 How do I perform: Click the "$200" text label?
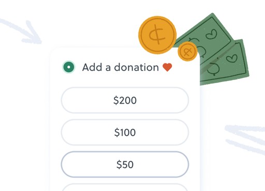click(x=125, y=100)
